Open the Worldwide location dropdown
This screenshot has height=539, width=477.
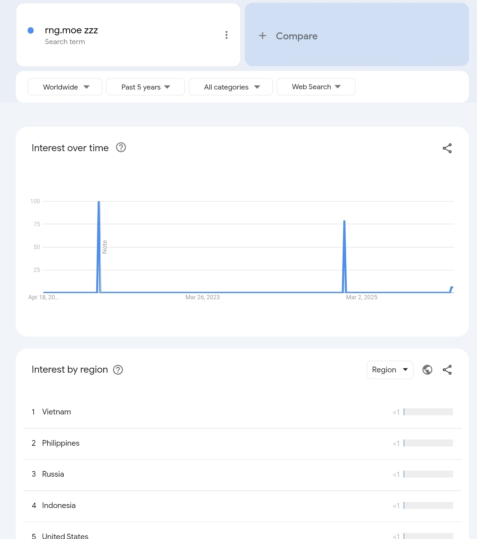click(x=65, y=87)
